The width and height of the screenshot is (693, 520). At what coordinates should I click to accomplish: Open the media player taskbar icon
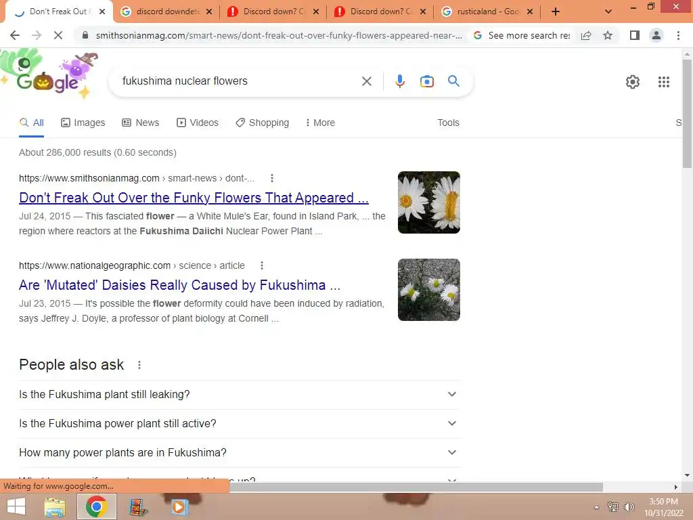(179, 506)
